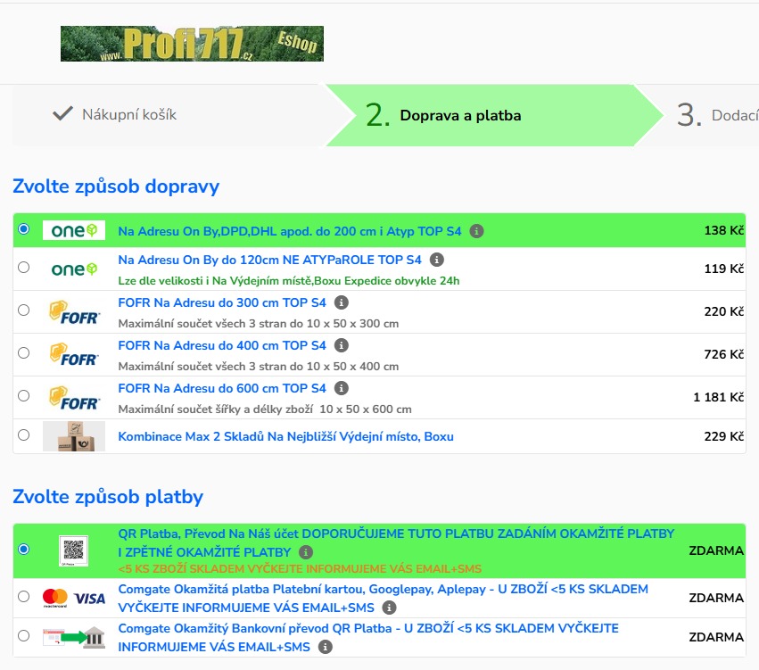Screen dimensions: 759x670
Task: Click info icon beside On By 120cm option
Action: coord(436,260)
